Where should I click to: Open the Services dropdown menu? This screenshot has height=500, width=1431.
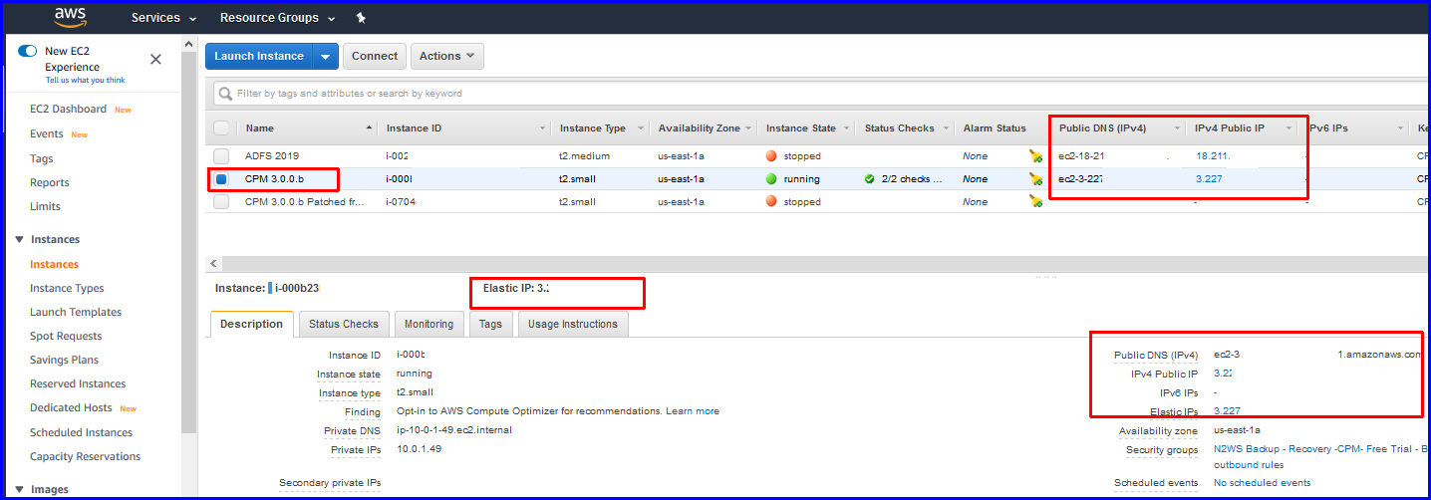coord(163,18)
